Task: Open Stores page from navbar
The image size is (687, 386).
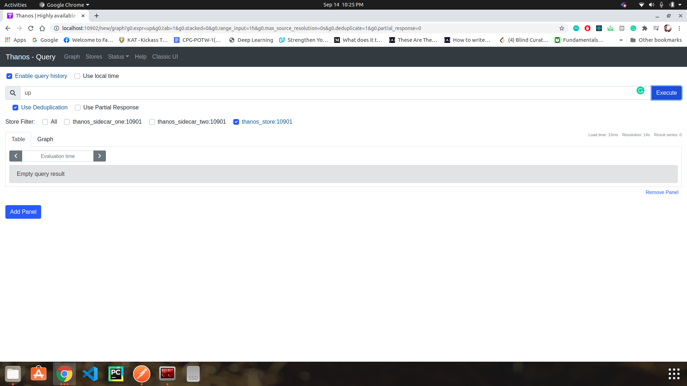Action: (x=94, y=57)
